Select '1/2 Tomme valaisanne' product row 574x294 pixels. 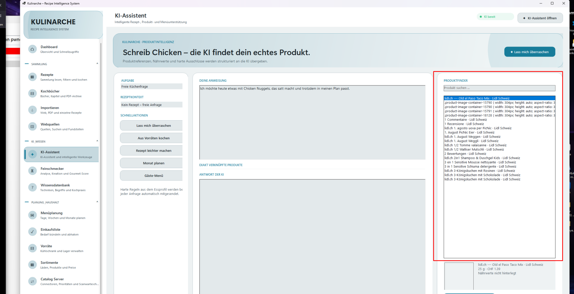pyautogui.click(x=499, y=145)
